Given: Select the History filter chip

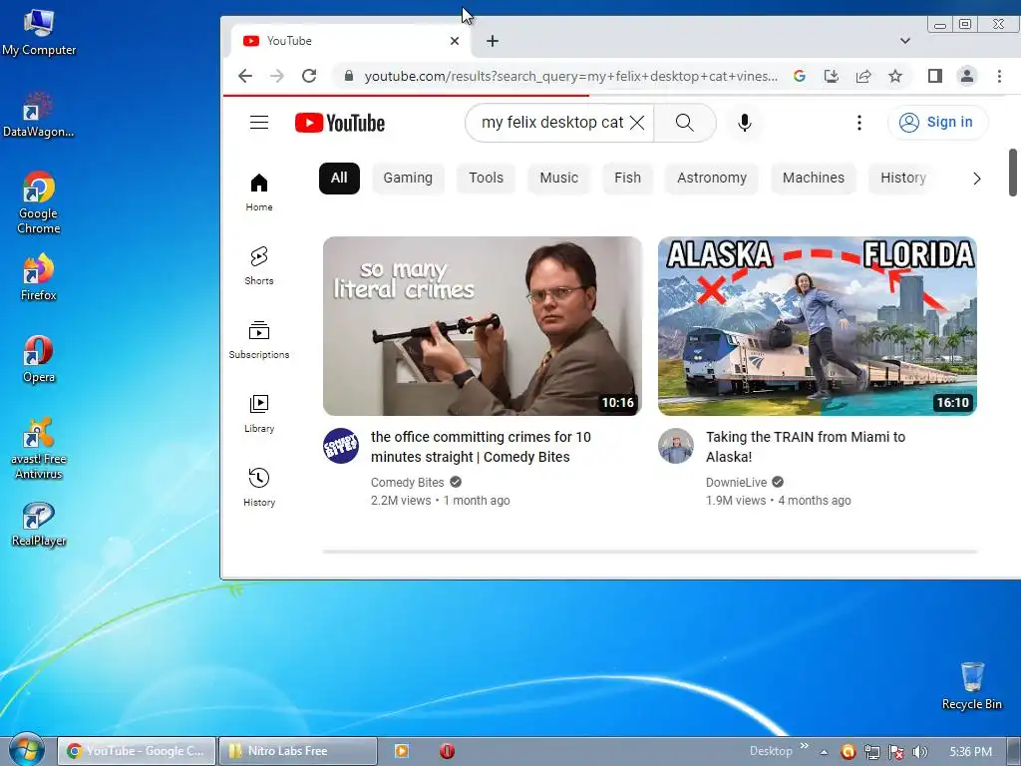Looking at the screenshot, I should tap(903, 178).
